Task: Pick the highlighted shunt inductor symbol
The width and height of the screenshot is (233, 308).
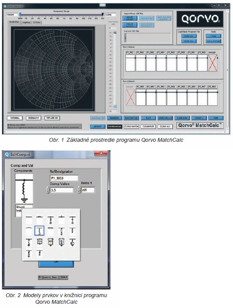Action: click(40, 231)
